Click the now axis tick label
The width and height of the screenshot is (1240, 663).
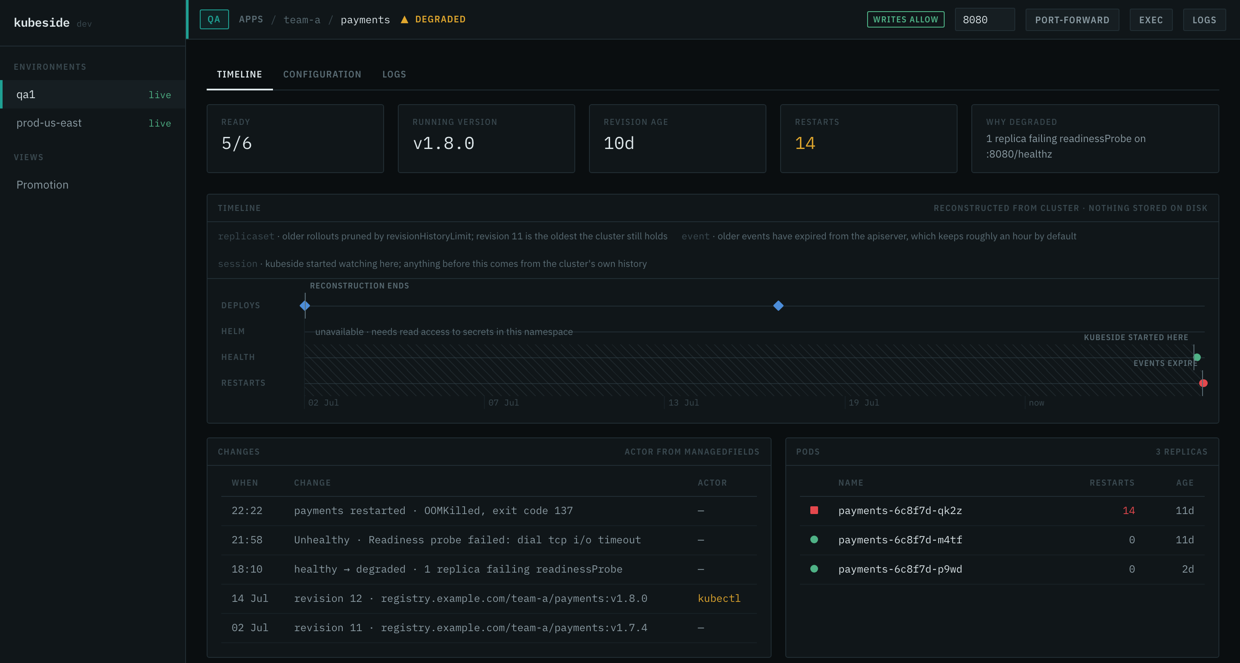coord(1036,403)
